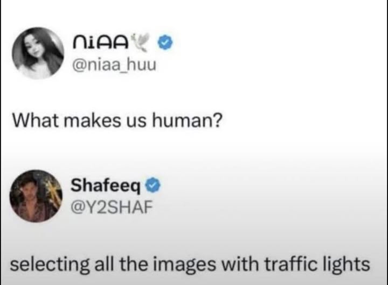Open the niaa_huu profile picture
This screenshot has height=285, width=388.
click(38, 53)
